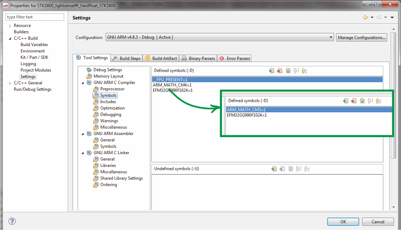Image resolution: width=401 pixels, height=230 pixels.
Task: Open Symbols under GNU ARM Assembler
Action: [x=108, y=146]
